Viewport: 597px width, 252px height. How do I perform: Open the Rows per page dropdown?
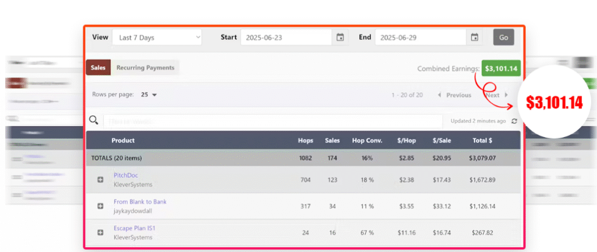click(x=149, y=94)
